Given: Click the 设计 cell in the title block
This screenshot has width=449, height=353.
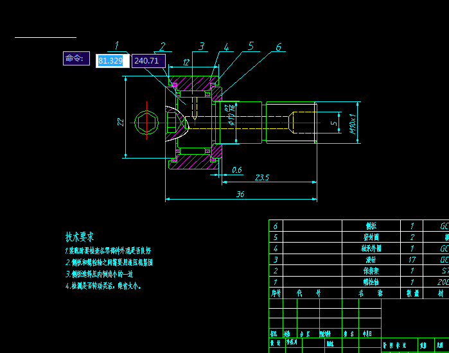Looking at the screenshot, I should point(277,343).
